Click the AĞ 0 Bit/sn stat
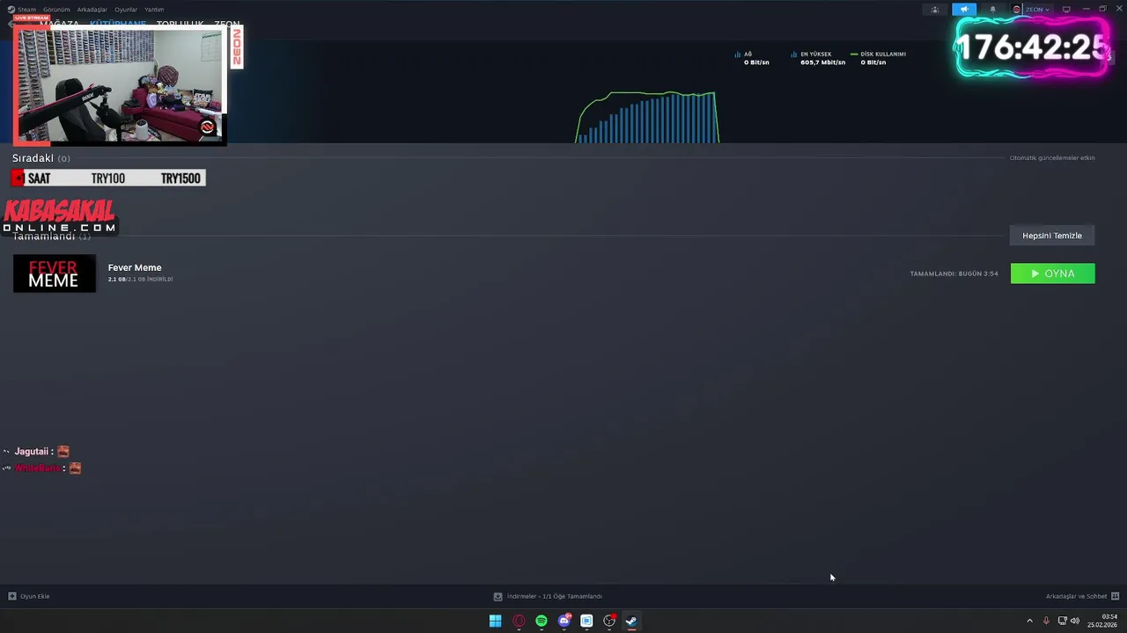Viewport: 1127px width, 633px height. point(752,58)
